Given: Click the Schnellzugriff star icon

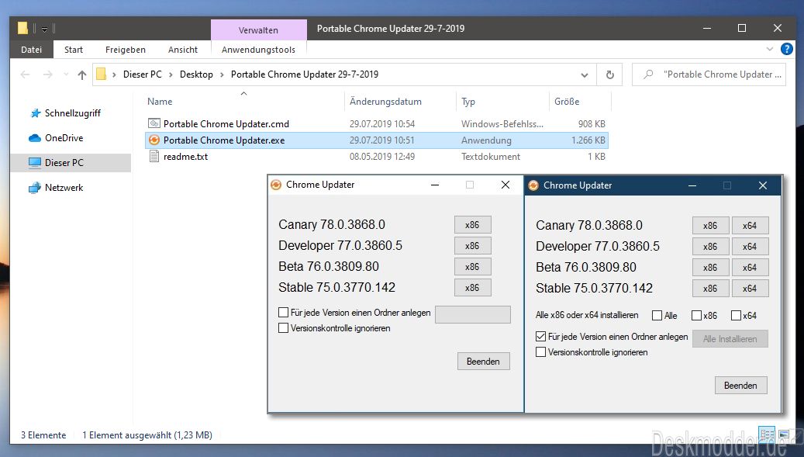Looking at the screenshot, I should [x=36, y=113].
